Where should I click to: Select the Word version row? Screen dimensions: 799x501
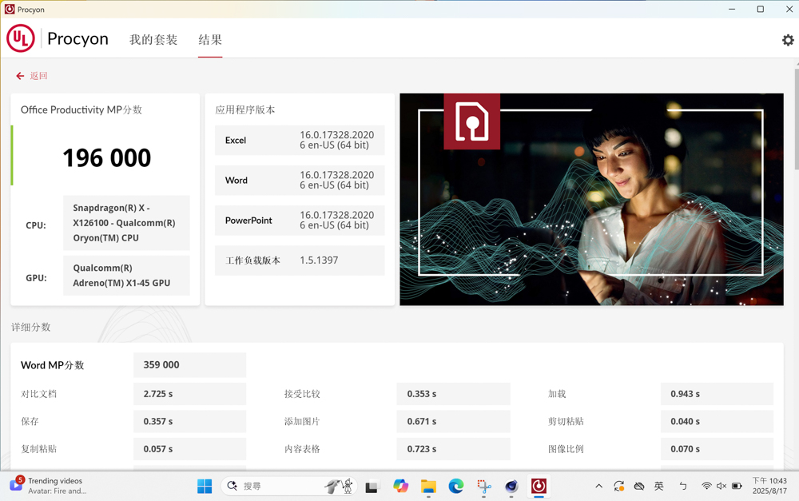(x=300, y=180)
